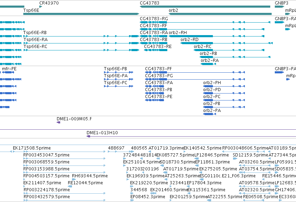
Task: Select the Tsp66E-PC protein label
Action: coord(115,83)
